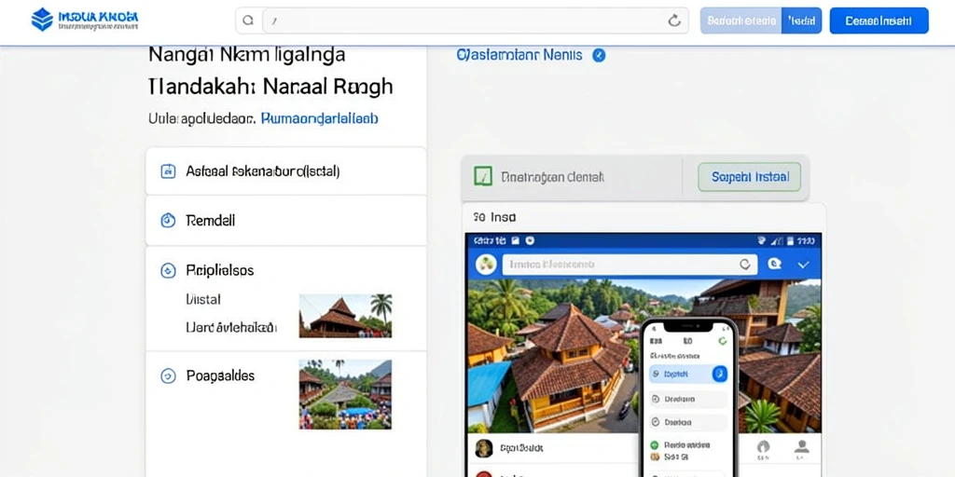Screen dimensions: 955x477
Task: Click the person icon in the preview's bottom right
Action: click(x=802, y=448)
